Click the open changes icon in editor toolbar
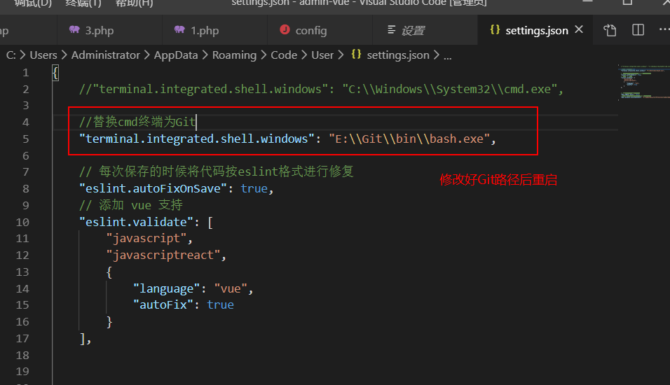The height and width of the screenshot is (385, 670). (610, 30)
